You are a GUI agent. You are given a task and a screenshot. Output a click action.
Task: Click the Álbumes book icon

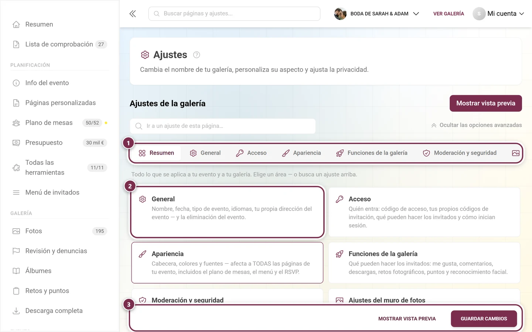click(x=16, y=271)
